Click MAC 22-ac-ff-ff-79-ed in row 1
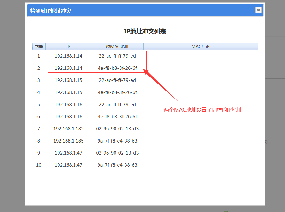This screenshot has height=212, width=285. (117, 56)
